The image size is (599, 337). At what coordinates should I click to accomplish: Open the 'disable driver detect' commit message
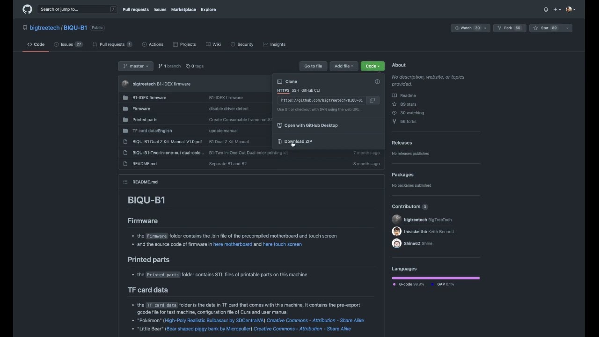coord(229,109)
